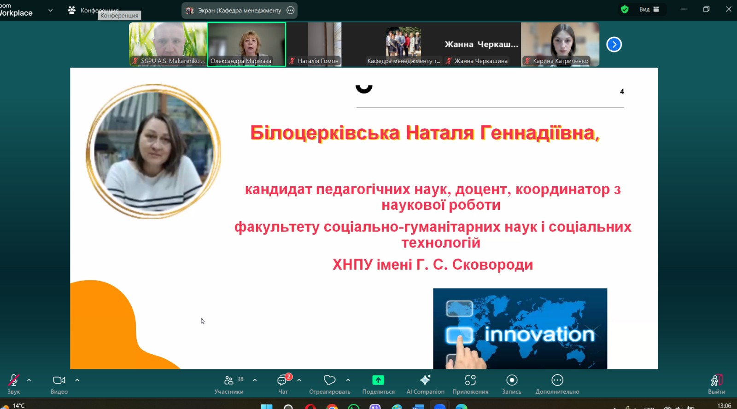Expand video options arrow next to Видео
The height and width of the screenshot is (409, 737).
click(x=77, y=380)
